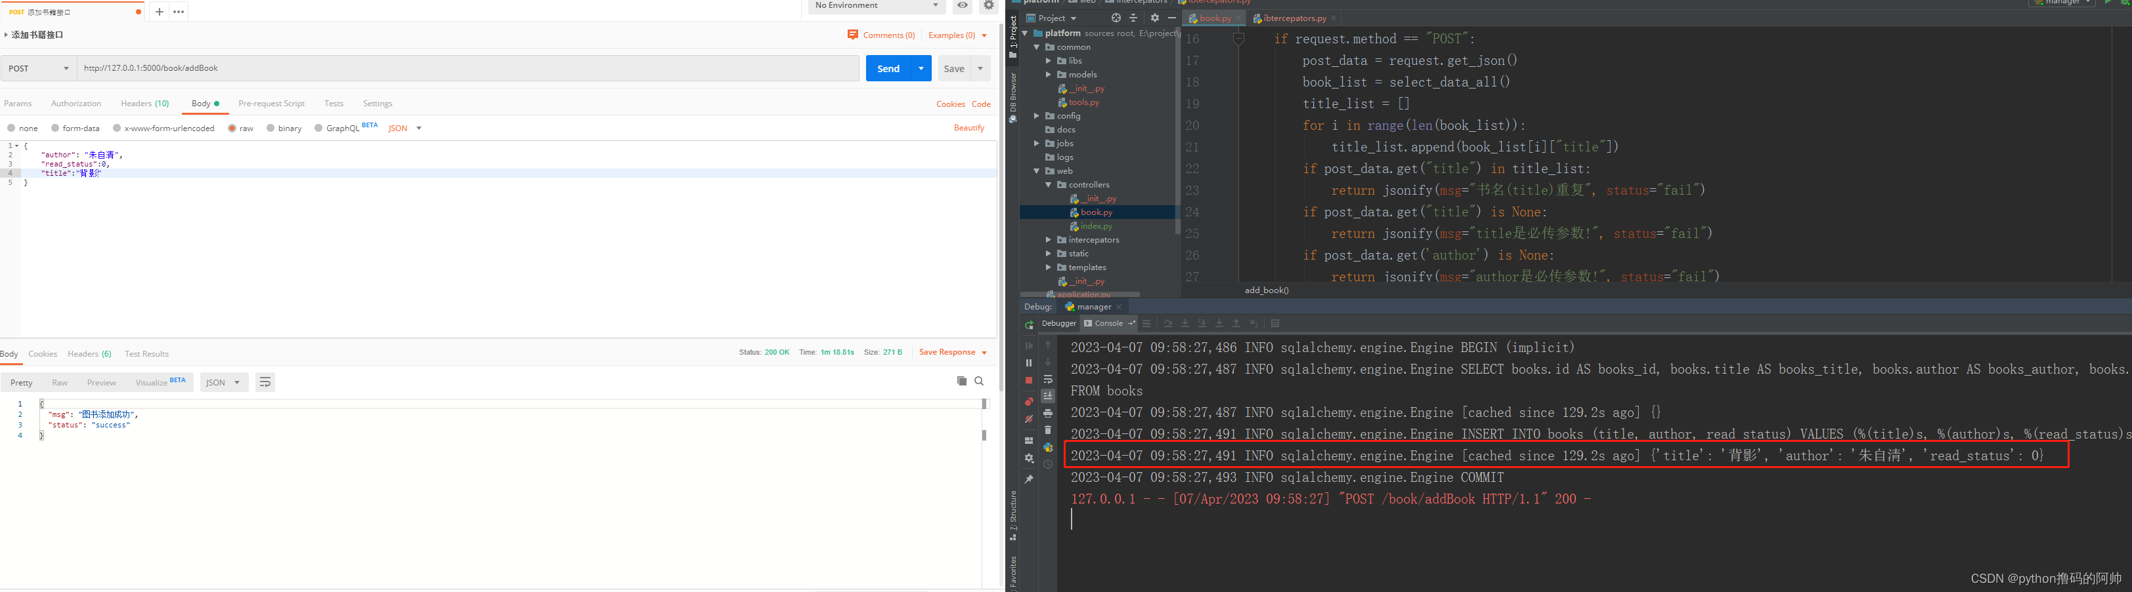Open the Code snippet link
2132x592 pixels.
point(982,104)
